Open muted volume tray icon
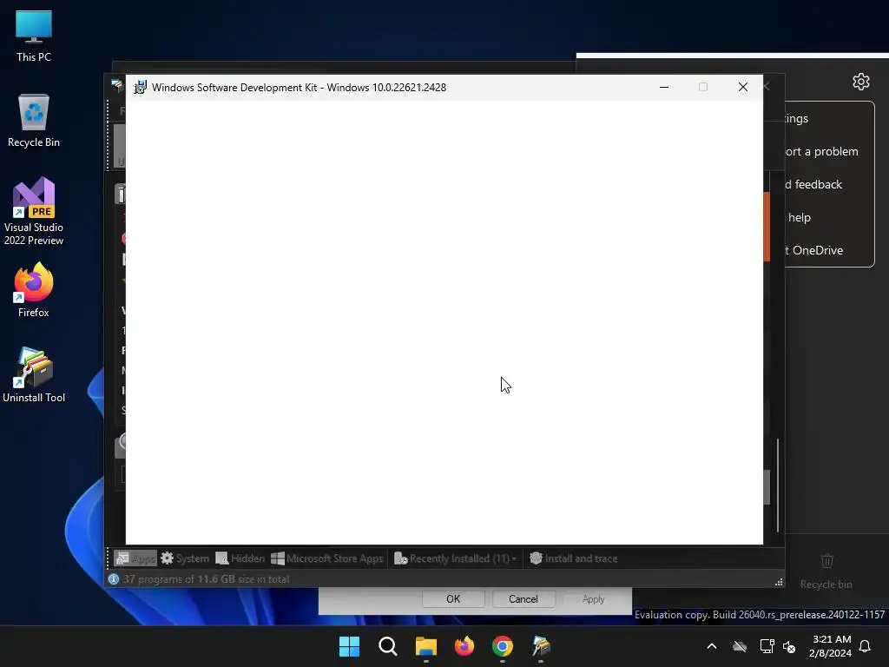The image size is (889, 667). pyautogui.click(x=788, y=646)
